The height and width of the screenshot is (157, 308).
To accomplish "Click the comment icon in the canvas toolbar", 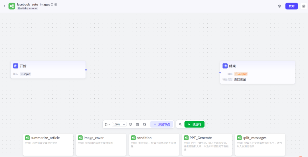I will (x=130, y=124).
